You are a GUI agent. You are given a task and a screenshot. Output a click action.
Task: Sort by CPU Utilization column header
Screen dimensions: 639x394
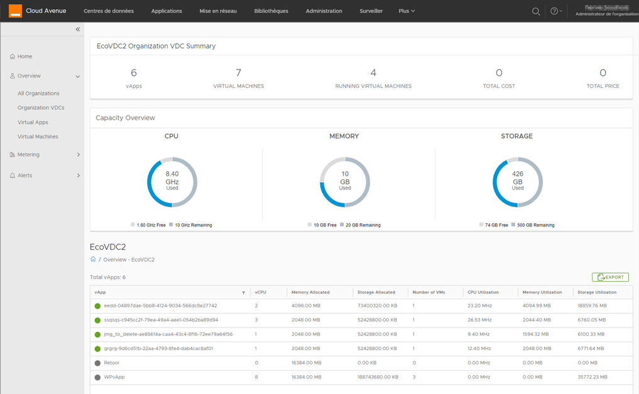[x=483, y=292]
